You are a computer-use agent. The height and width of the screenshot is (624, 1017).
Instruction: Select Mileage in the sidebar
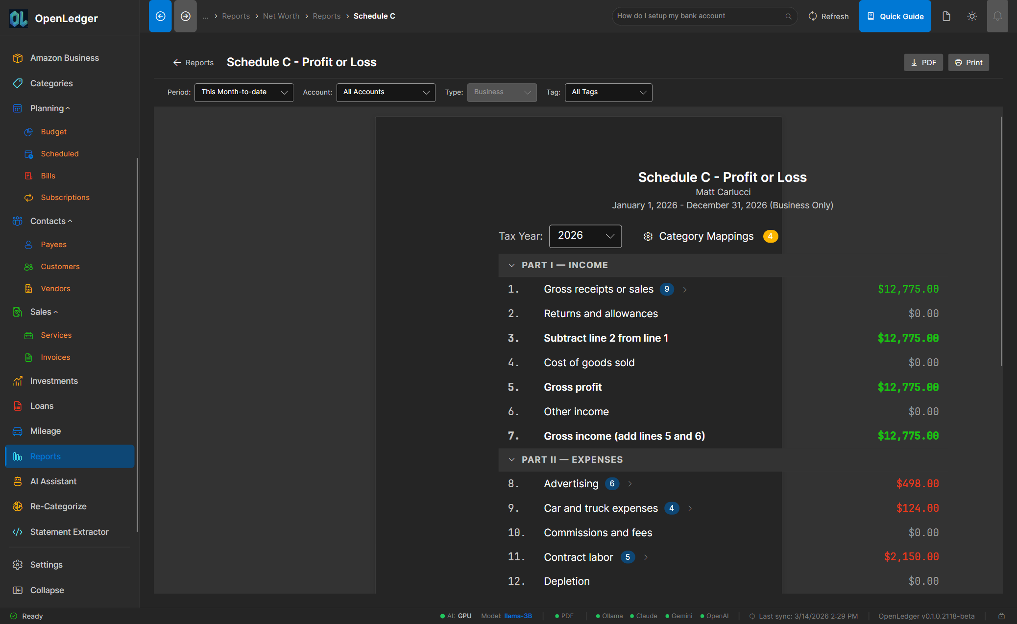(46, 431)
